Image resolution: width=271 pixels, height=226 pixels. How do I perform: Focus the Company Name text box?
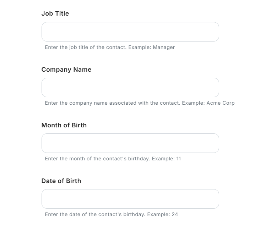click(x=130, y=88)
